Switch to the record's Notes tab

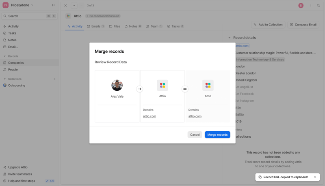click(x=133, y=26)
